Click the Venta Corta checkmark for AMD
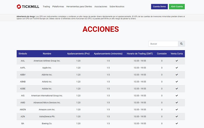 [177, 102]
